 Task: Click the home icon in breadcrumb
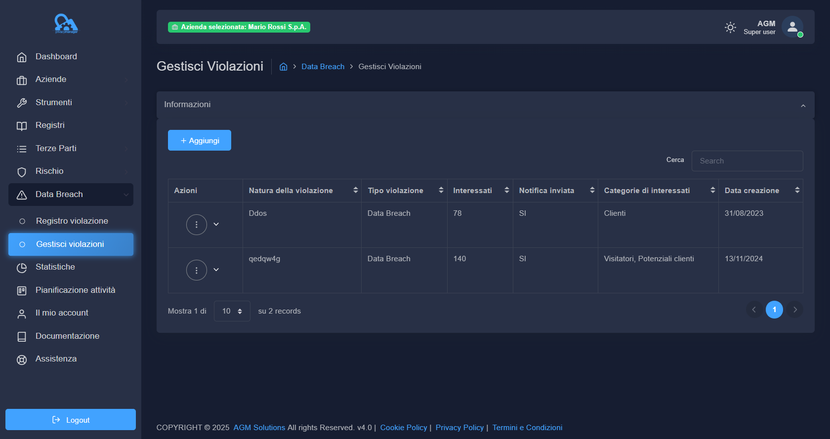[x=284, y=67]
